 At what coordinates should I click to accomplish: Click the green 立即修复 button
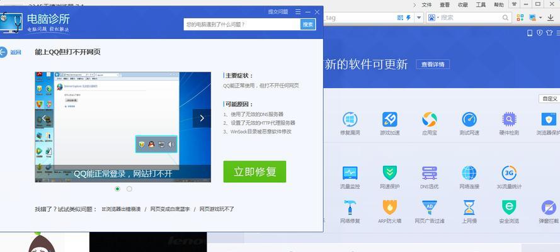tap(254, 172)
